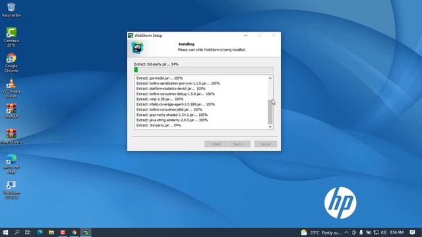
Task: Open Task View from the taskbar
Action: [x=28, y=232]
